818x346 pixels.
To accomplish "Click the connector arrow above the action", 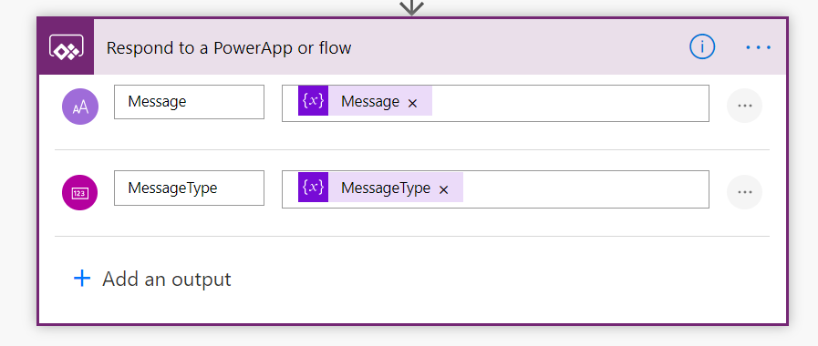I will (411, 7).
